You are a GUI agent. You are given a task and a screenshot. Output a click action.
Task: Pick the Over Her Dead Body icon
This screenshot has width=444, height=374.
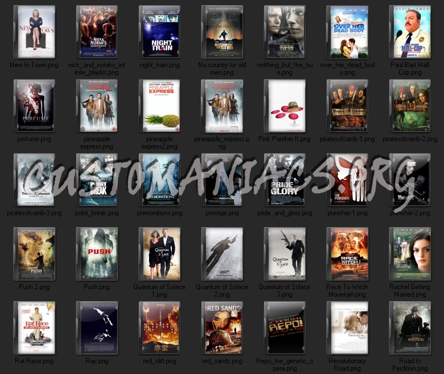point(347,32)
